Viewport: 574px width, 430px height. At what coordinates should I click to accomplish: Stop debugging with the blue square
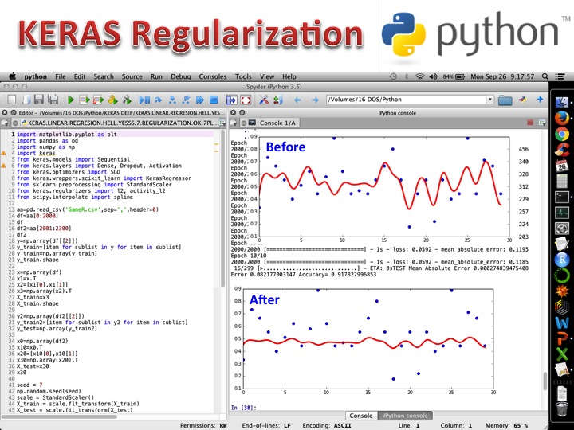pyautogui.click(x=214, y=100)
